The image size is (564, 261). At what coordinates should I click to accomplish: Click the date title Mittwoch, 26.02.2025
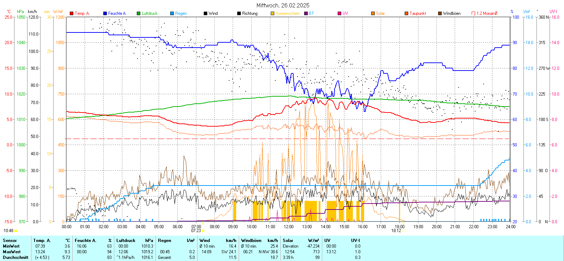(x=283, y=5)
